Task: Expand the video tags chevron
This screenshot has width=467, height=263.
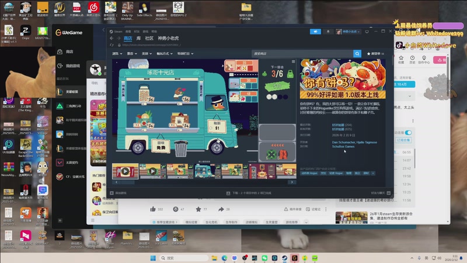Action: pos(306,222)
